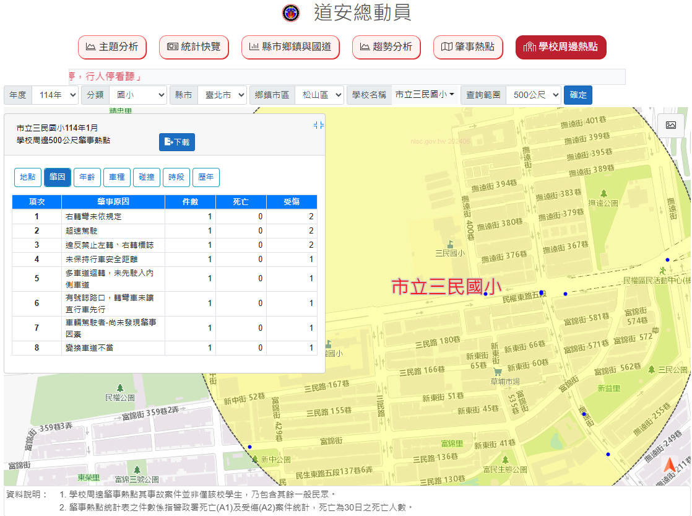
Task: Open the 學校名稱 school selector
Action: [x=425, y=95]
